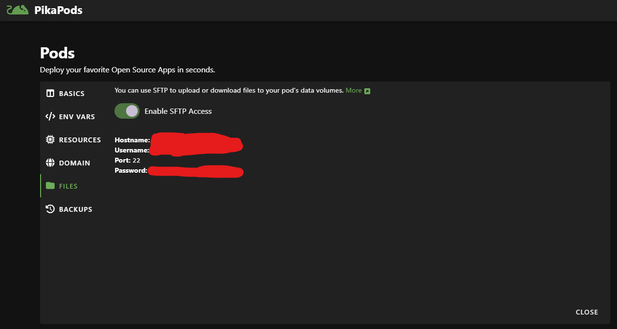Click the Env Vars code brackets icon

point(50,117)
